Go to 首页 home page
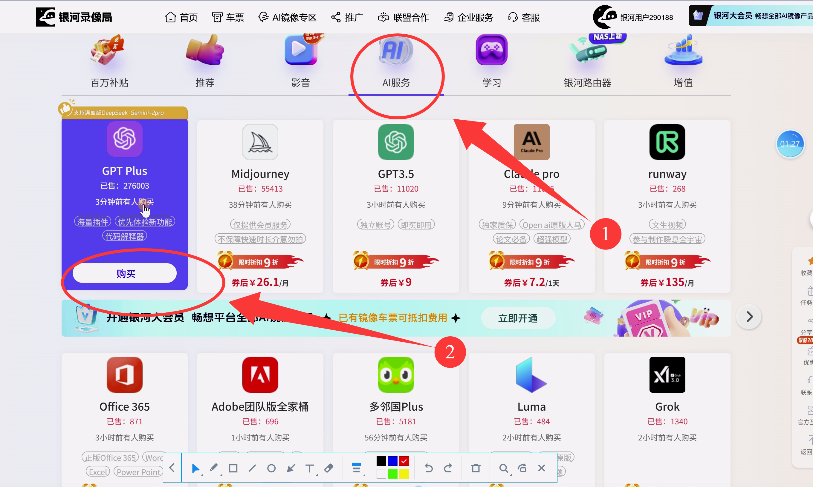813x487 pixels. click(181, 17)
